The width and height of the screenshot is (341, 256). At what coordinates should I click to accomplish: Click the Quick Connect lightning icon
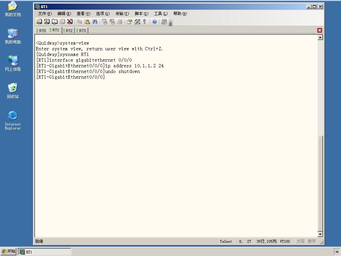coord(47,22)
